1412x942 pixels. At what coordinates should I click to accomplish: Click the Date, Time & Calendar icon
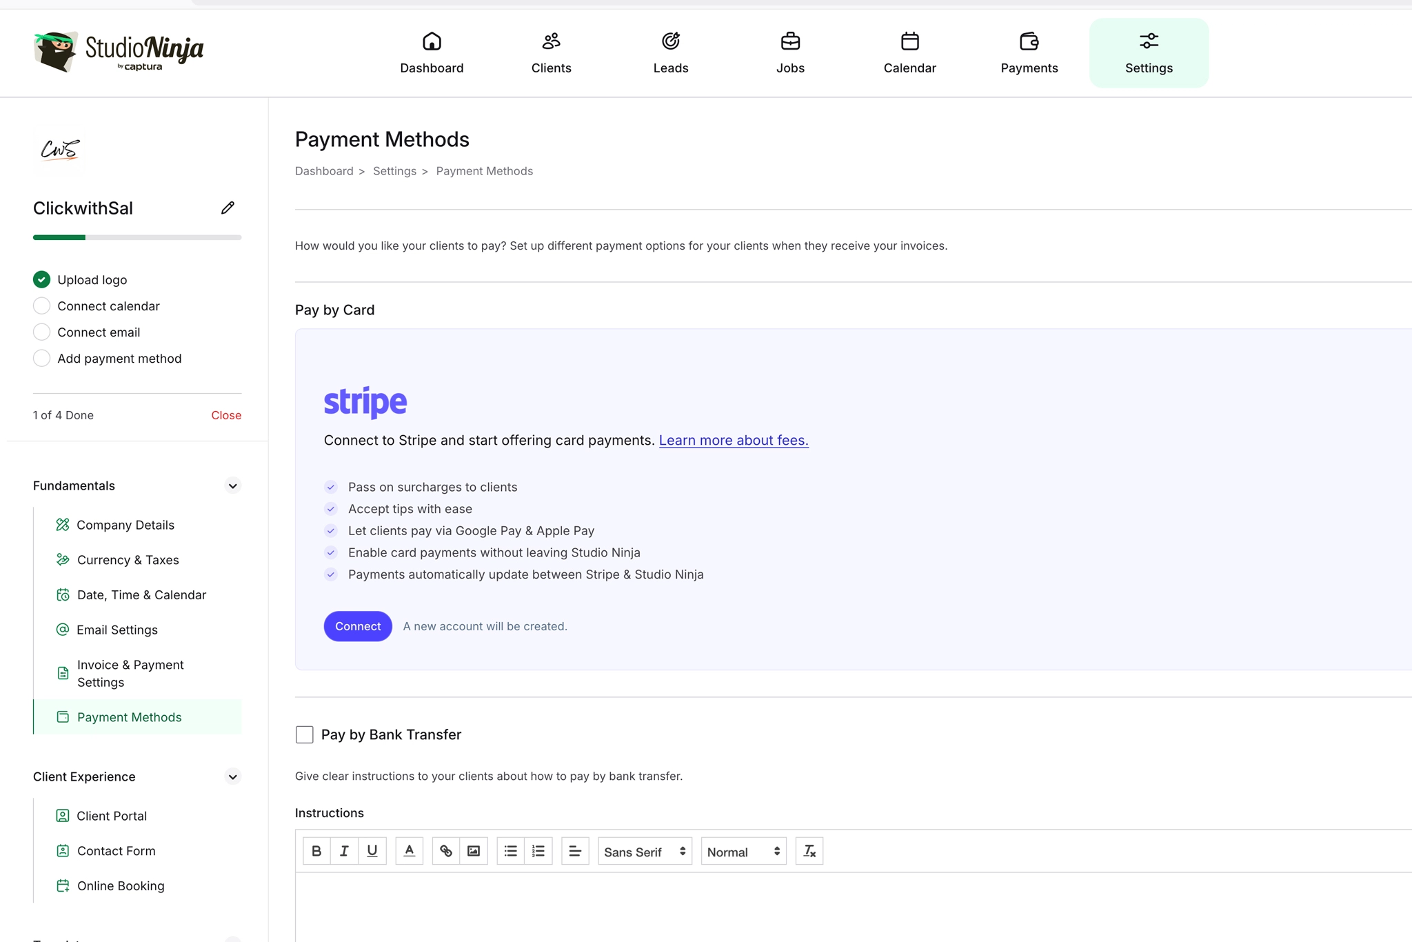coord(63,594)
